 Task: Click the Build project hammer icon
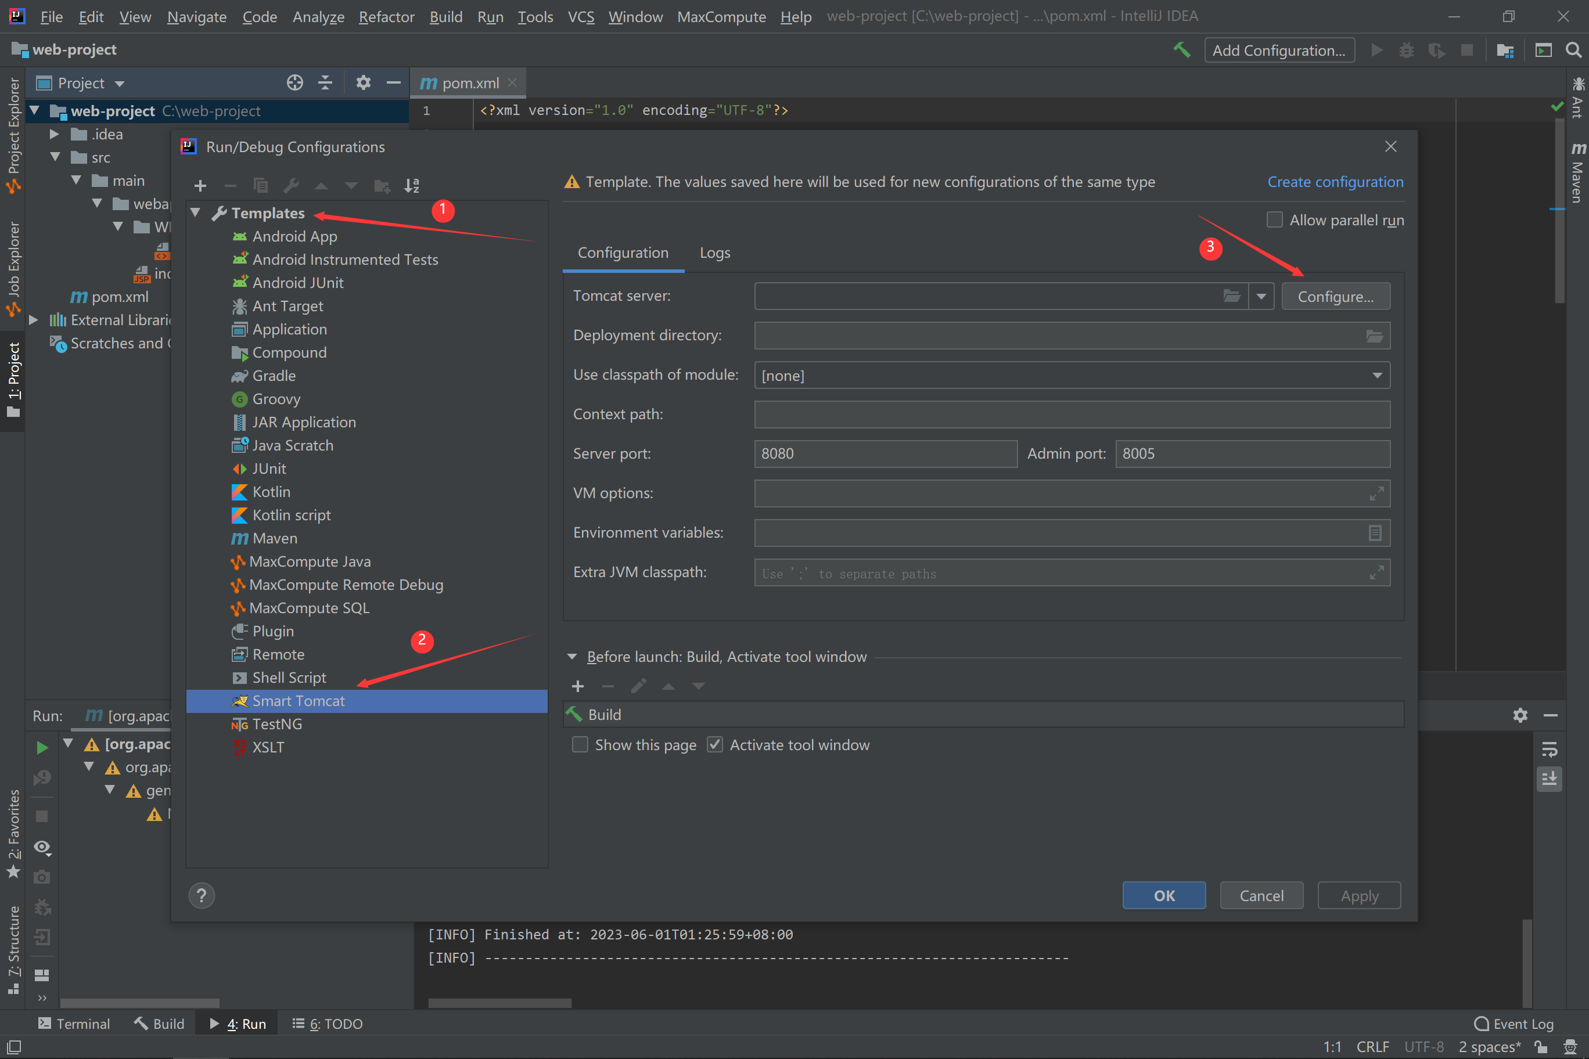pyautogui.click(x=1182, y=50)
